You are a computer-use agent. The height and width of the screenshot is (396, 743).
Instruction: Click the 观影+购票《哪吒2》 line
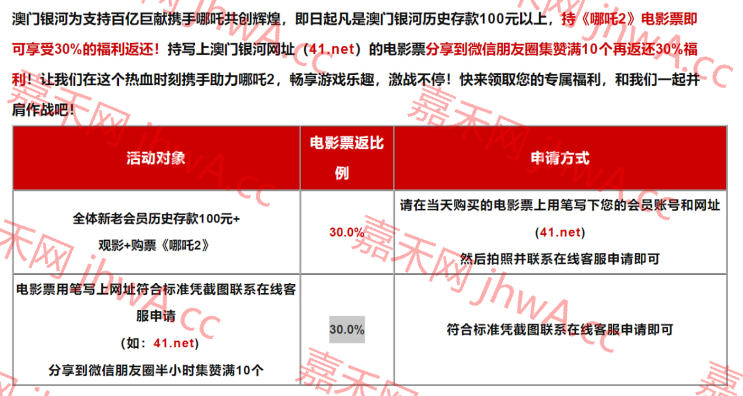tap(156, 245)
